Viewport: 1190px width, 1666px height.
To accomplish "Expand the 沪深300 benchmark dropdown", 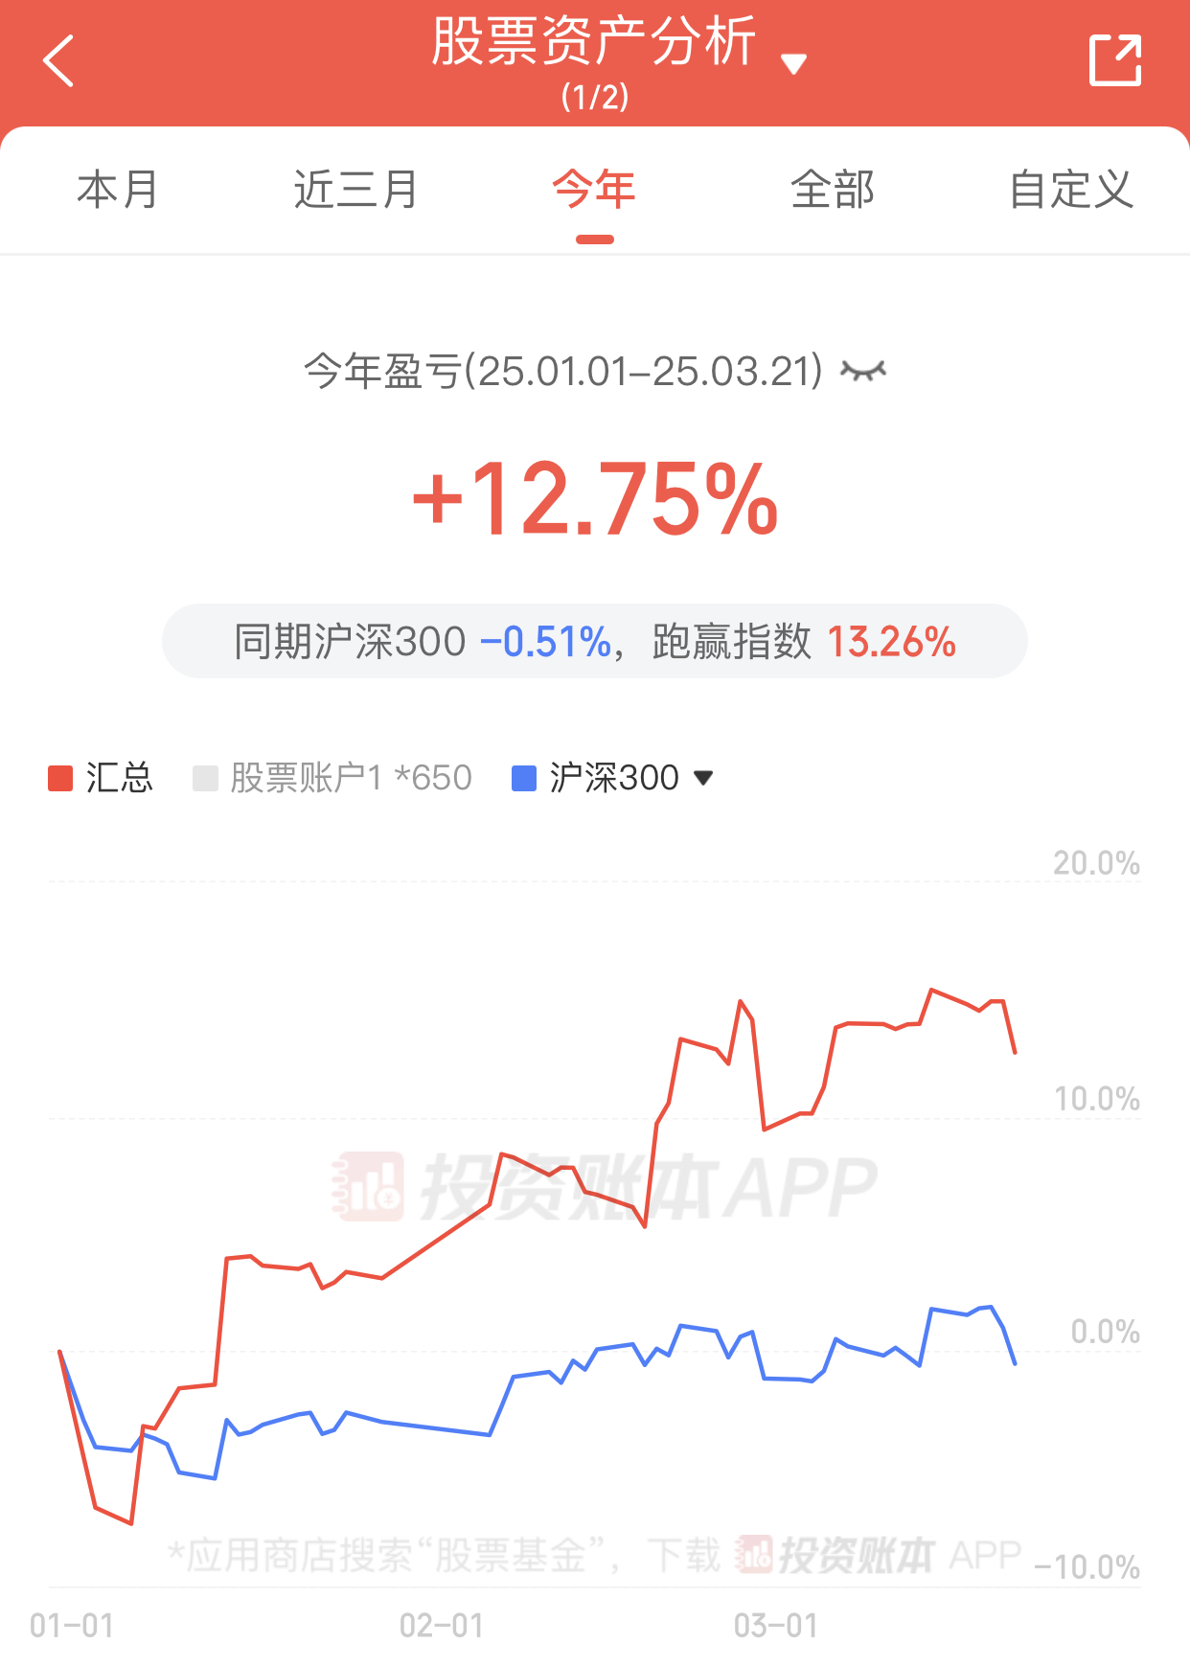I will pyautogui.click(x=703, y=778).
